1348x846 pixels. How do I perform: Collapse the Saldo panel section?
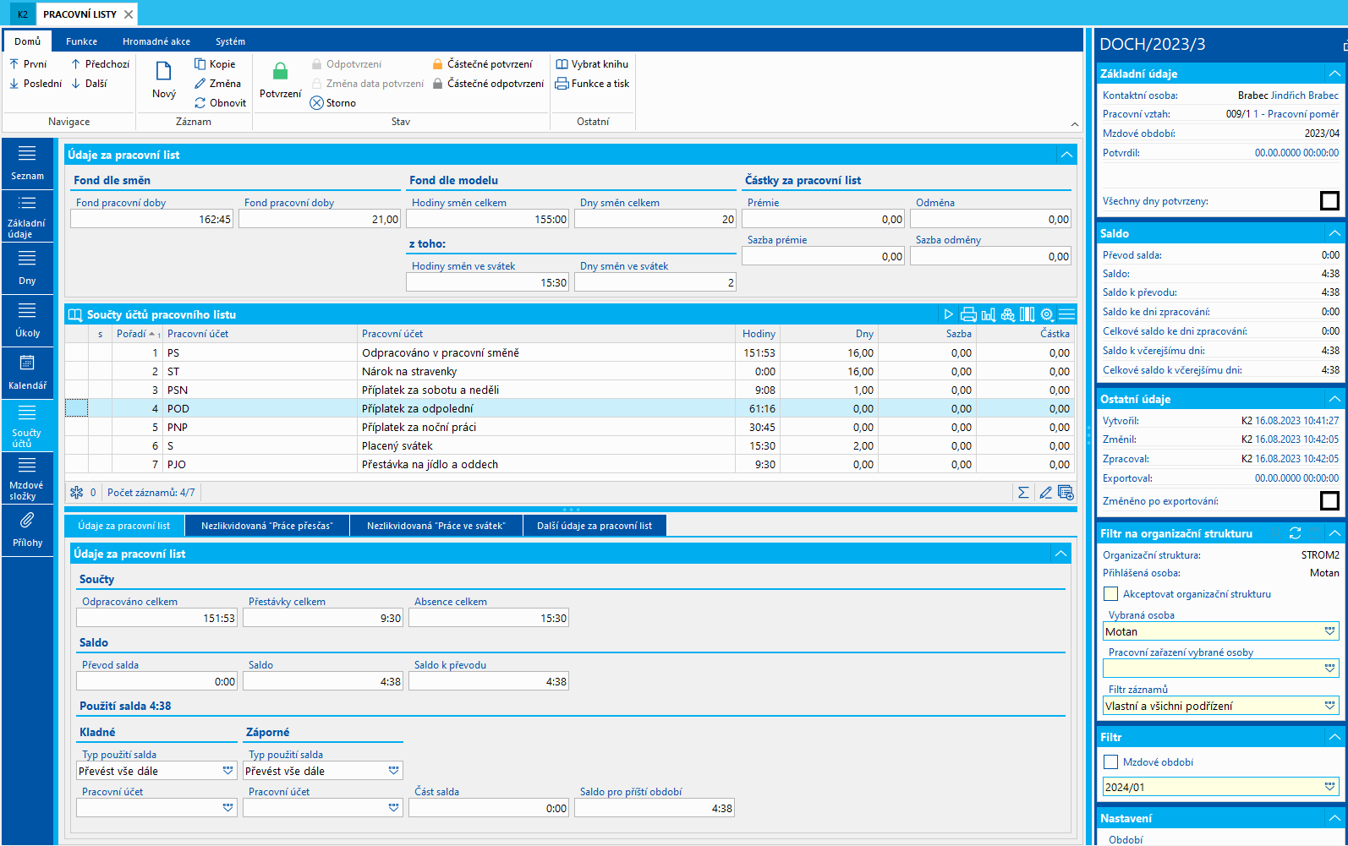click(1334, 233)
